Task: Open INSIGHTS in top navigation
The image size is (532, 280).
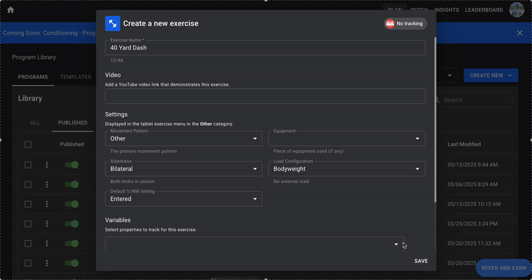Action: (x=446, y=10)
